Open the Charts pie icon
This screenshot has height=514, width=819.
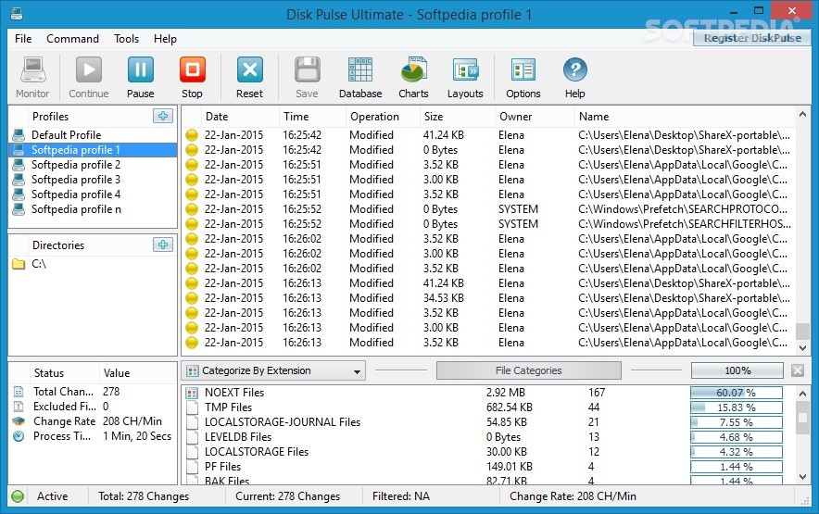(414, 70)
